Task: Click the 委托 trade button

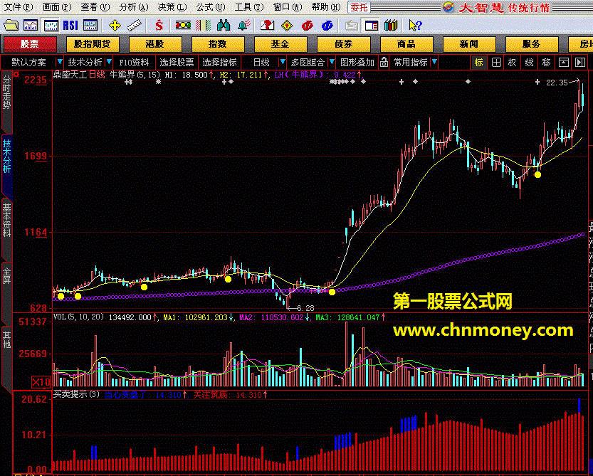Action: (360, 7)
